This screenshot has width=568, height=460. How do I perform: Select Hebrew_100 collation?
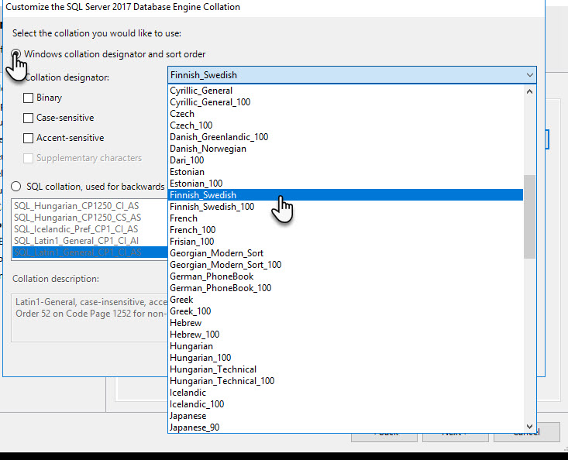(x=346, y=334)
